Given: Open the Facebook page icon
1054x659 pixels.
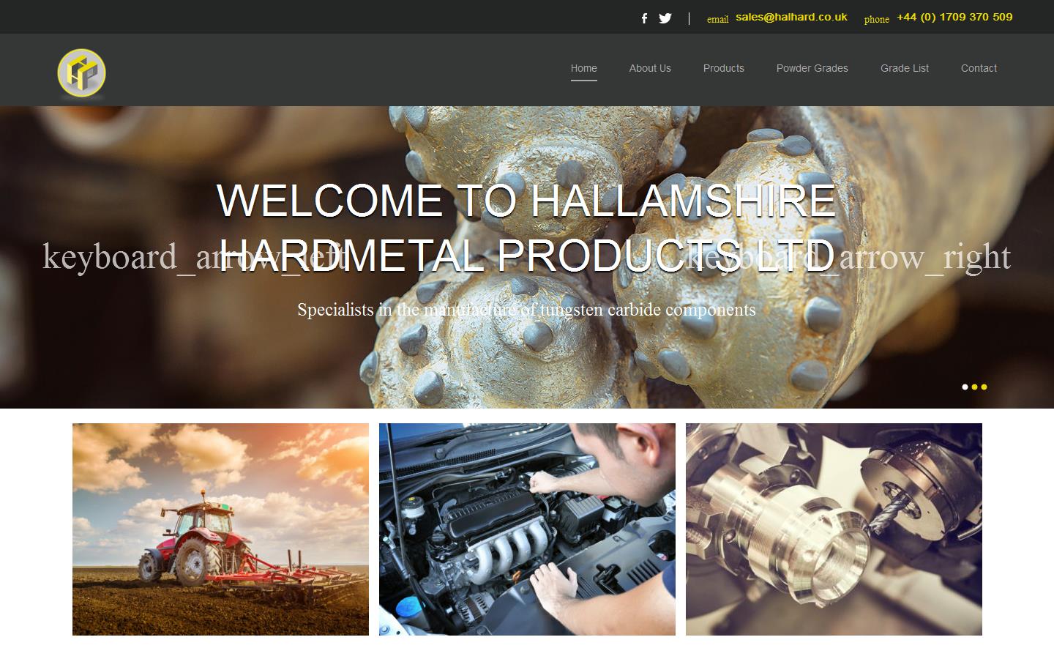Looking at the screenshot, I should point(644,18).
